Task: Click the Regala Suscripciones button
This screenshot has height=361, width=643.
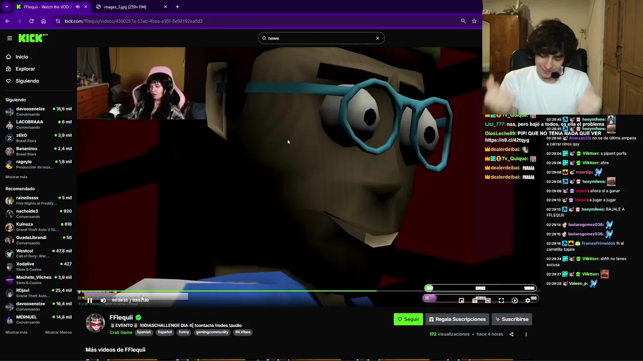Action: [457, 319]
